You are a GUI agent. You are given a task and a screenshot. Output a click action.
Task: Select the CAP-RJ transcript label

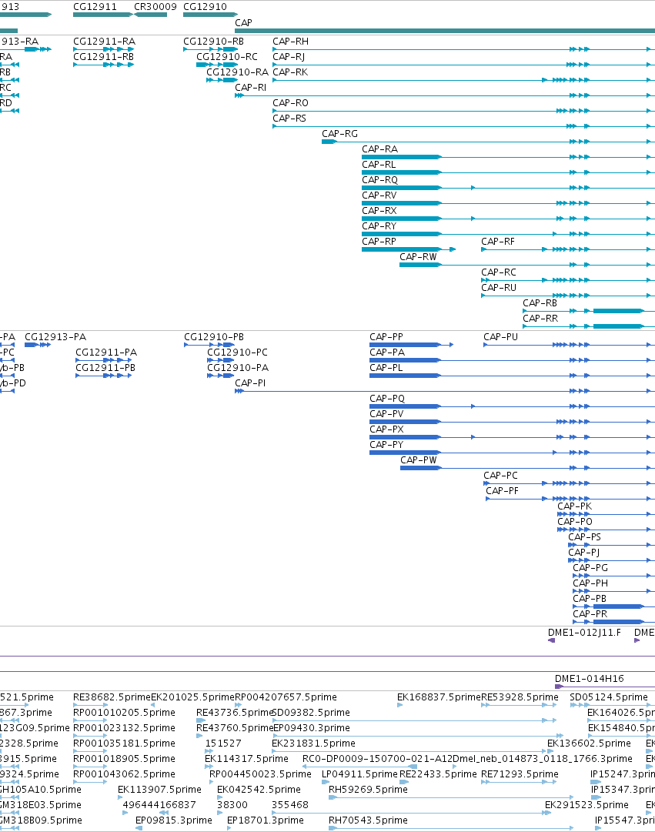(x=289, y=57)
